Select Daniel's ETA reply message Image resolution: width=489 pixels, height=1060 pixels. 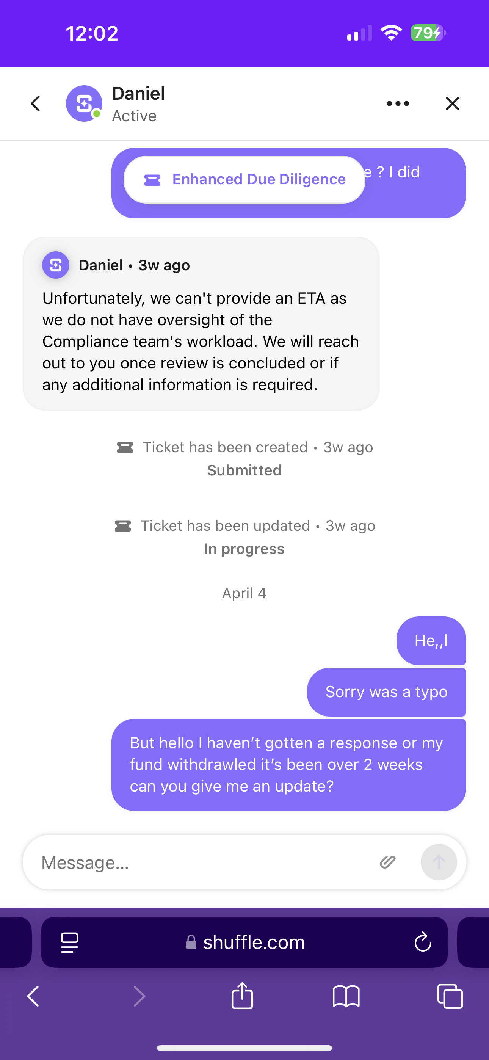201,341
